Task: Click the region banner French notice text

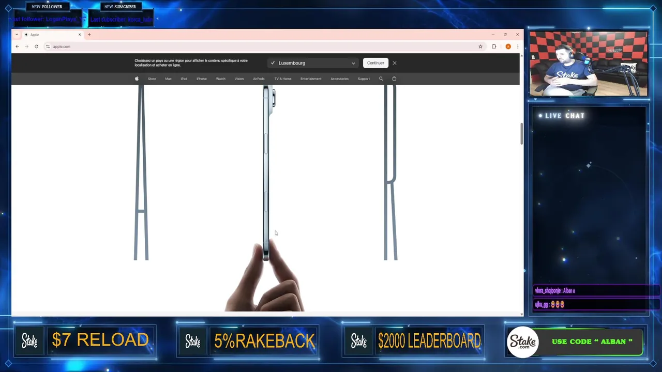Action: (x=191, y=63)
